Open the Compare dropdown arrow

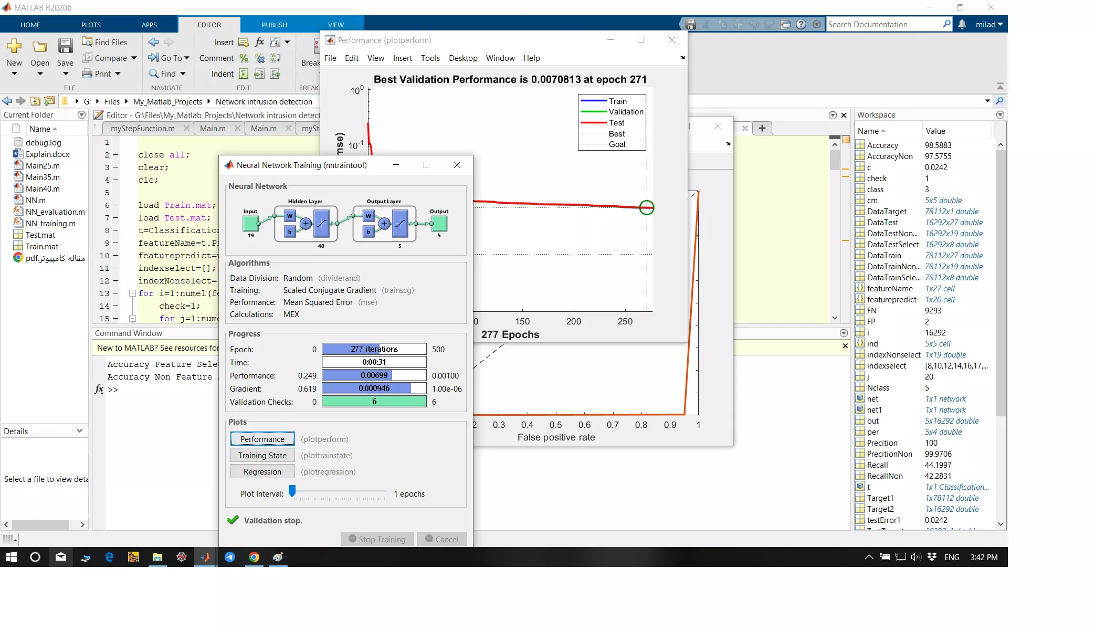point(134,58)
